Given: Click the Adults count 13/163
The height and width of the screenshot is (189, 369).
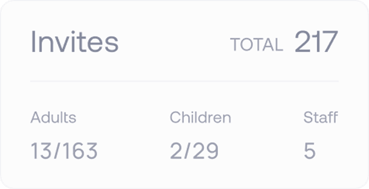Looking at the screenshot, I should pos(64,151).
